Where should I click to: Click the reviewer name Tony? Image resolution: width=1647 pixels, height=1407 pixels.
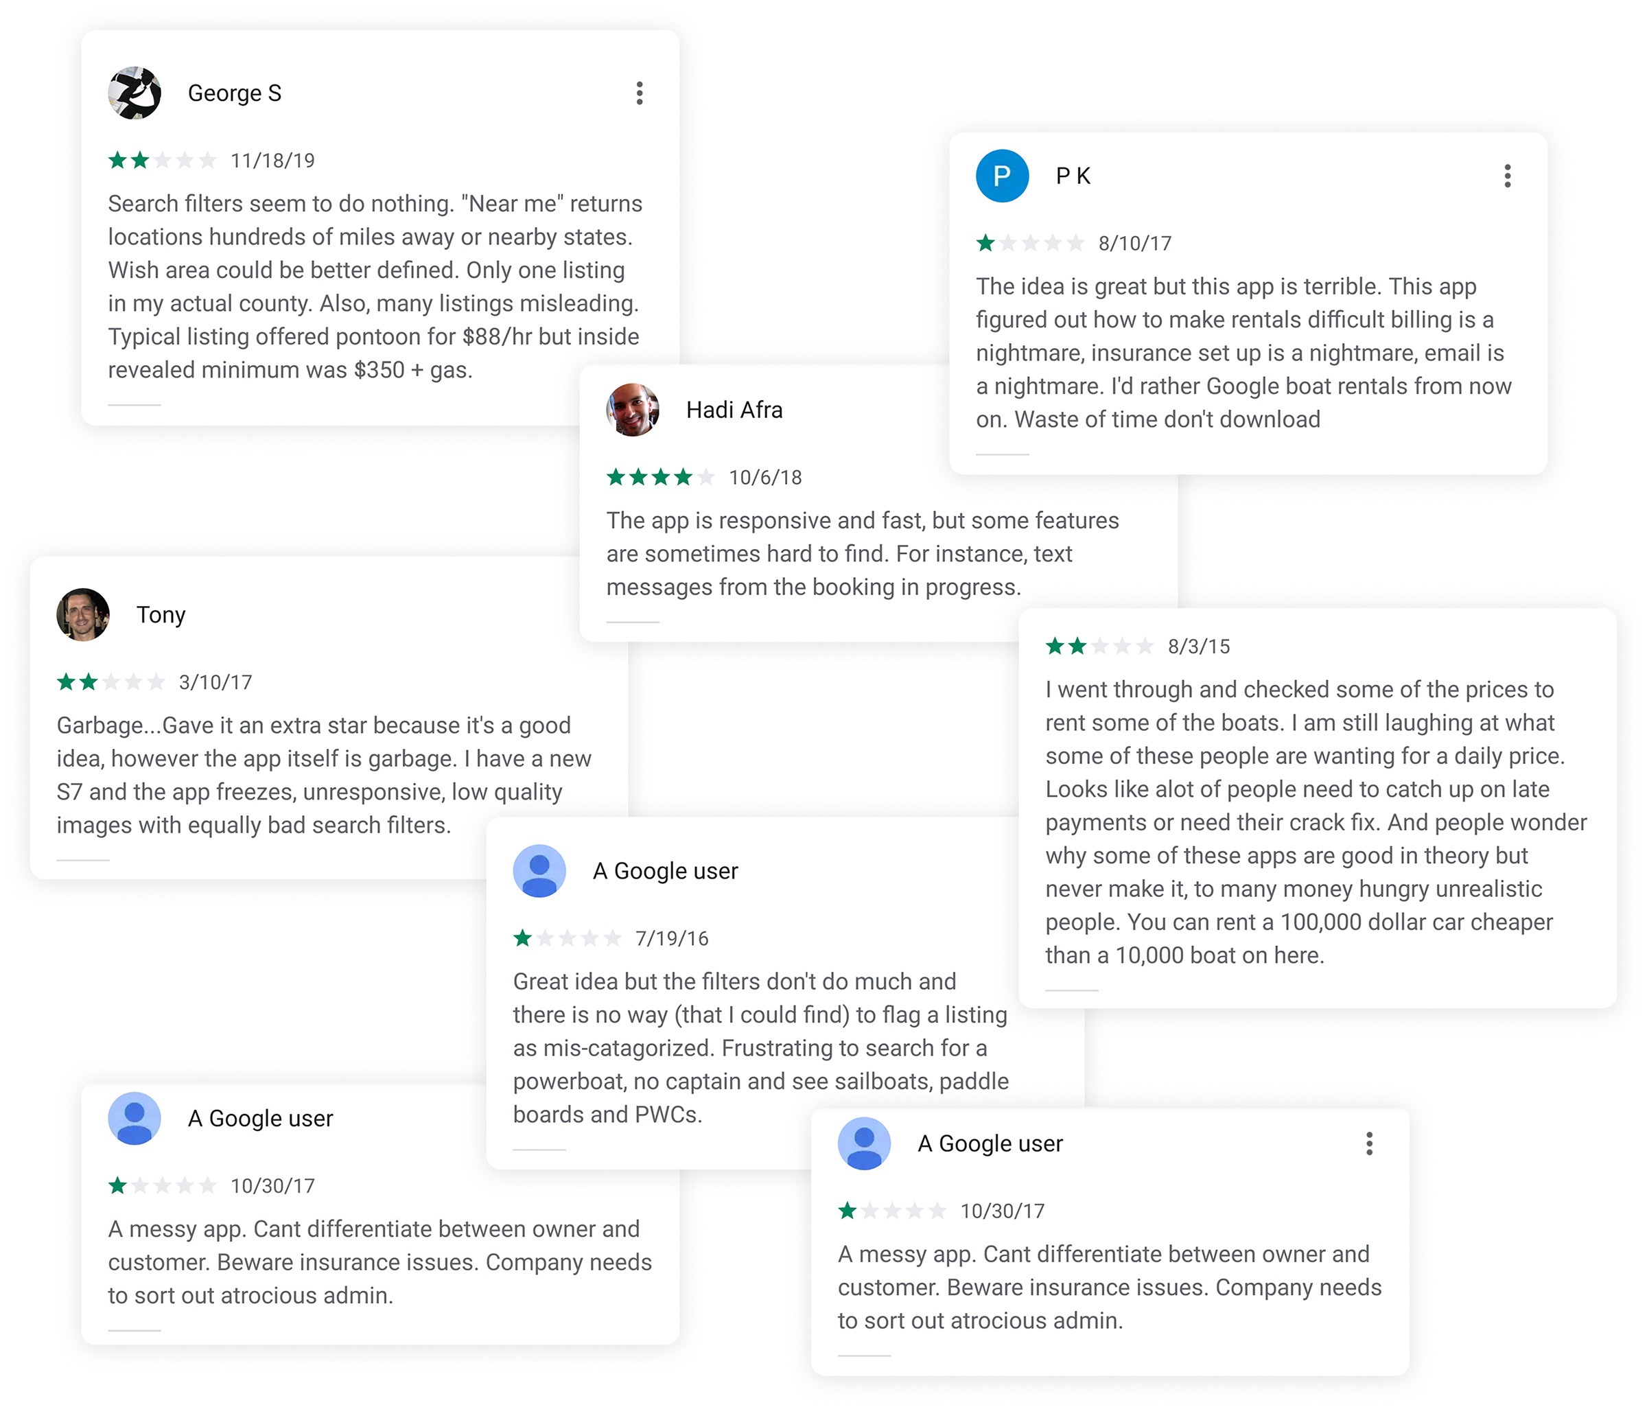click(161, 614)
